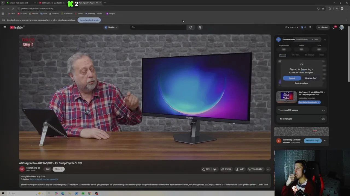The height and width of the screenshot is (196, 350).
Task: Click the site info icon in the address bar
Action: tap(19, 8)
